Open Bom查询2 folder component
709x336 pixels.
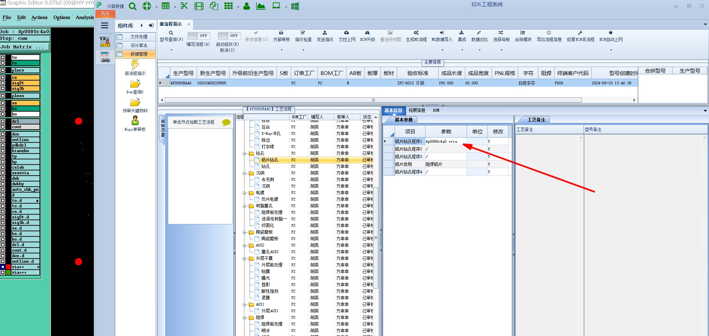(135, 87)
